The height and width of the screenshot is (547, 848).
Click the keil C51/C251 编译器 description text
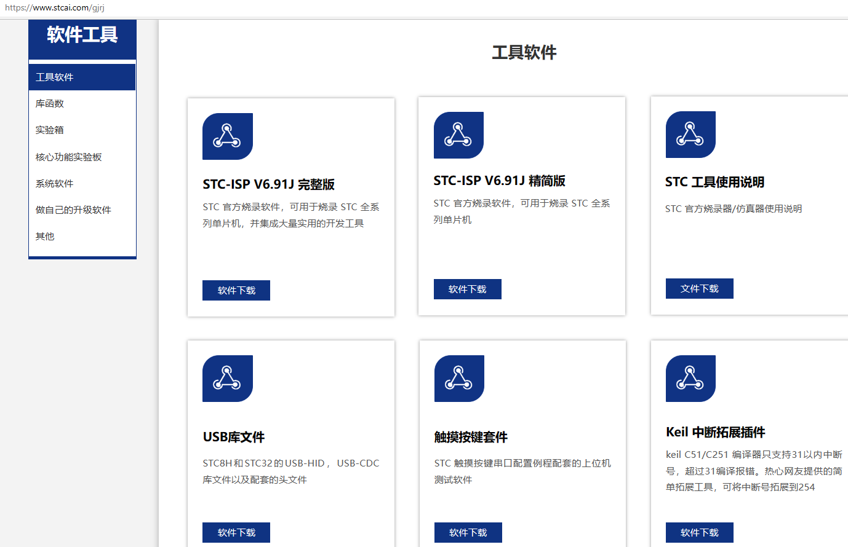754,471
